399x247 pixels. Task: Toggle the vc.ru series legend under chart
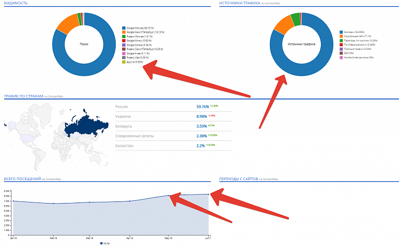[105, 243]
